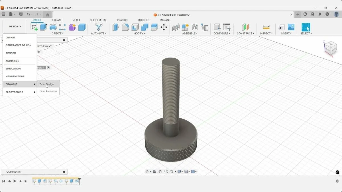
Task: Expand the Select dropdown menu
Action: (306, 34)
